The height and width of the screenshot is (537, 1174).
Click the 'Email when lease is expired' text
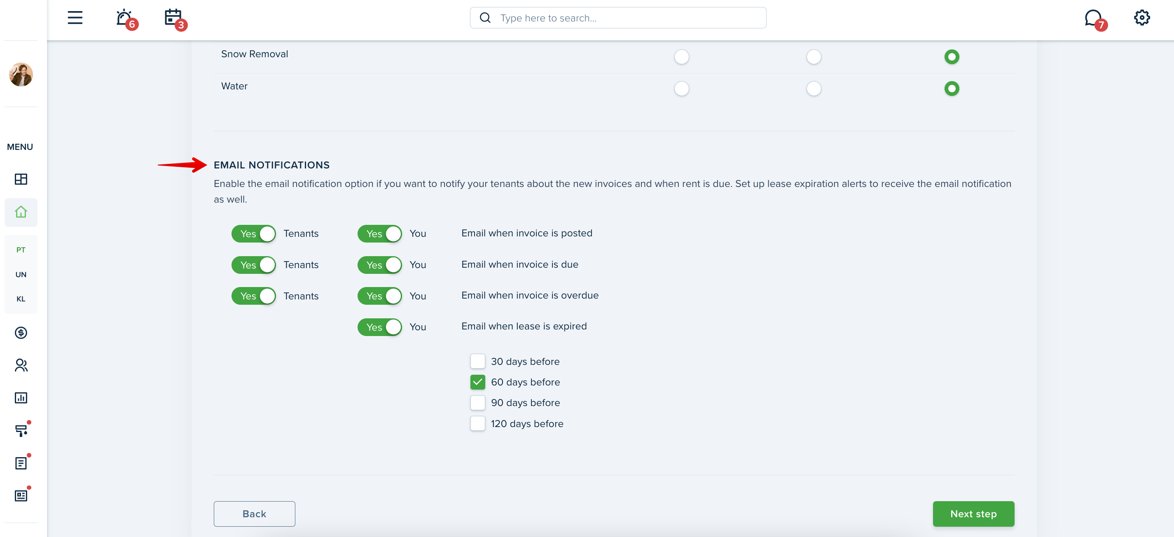tap(524, 326)
